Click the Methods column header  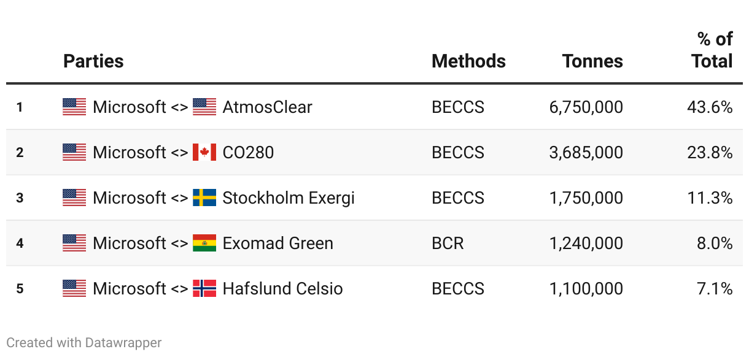pos(468,61)
